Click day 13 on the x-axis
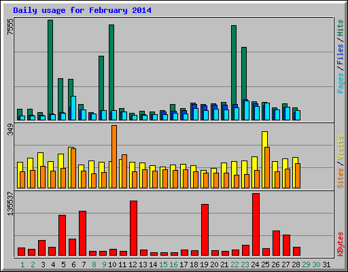This screenshot has height=272, width=348. click(x=143, y=265)
